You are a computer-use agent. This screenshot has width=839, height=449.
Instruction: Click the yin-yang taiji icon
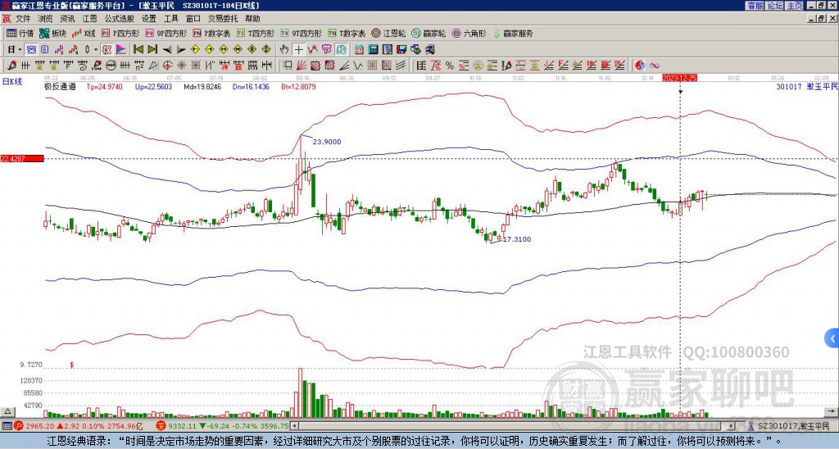click(x=640, y=66)
